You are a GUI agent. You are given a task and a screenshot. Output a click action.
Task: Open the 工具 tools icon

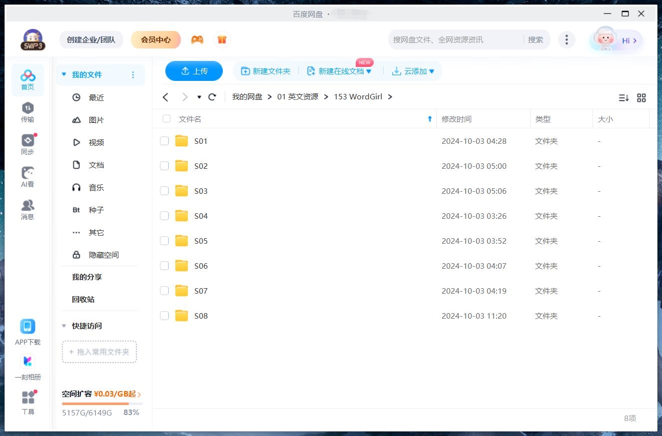28,403
